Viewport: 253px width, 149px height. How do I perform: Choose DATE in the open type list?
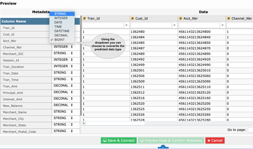point(62,23)
